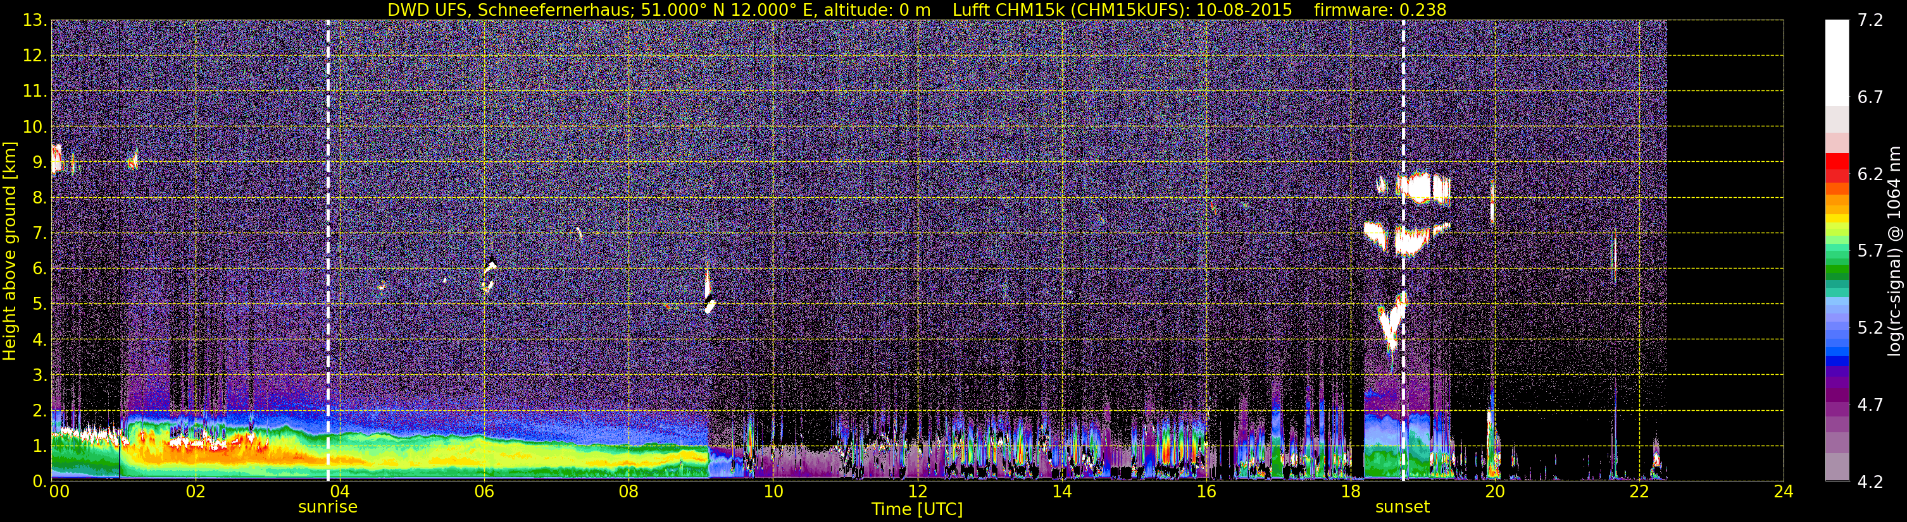
Task: Click the x-axis tick label '20'
Action: (x=1495, y=491)
